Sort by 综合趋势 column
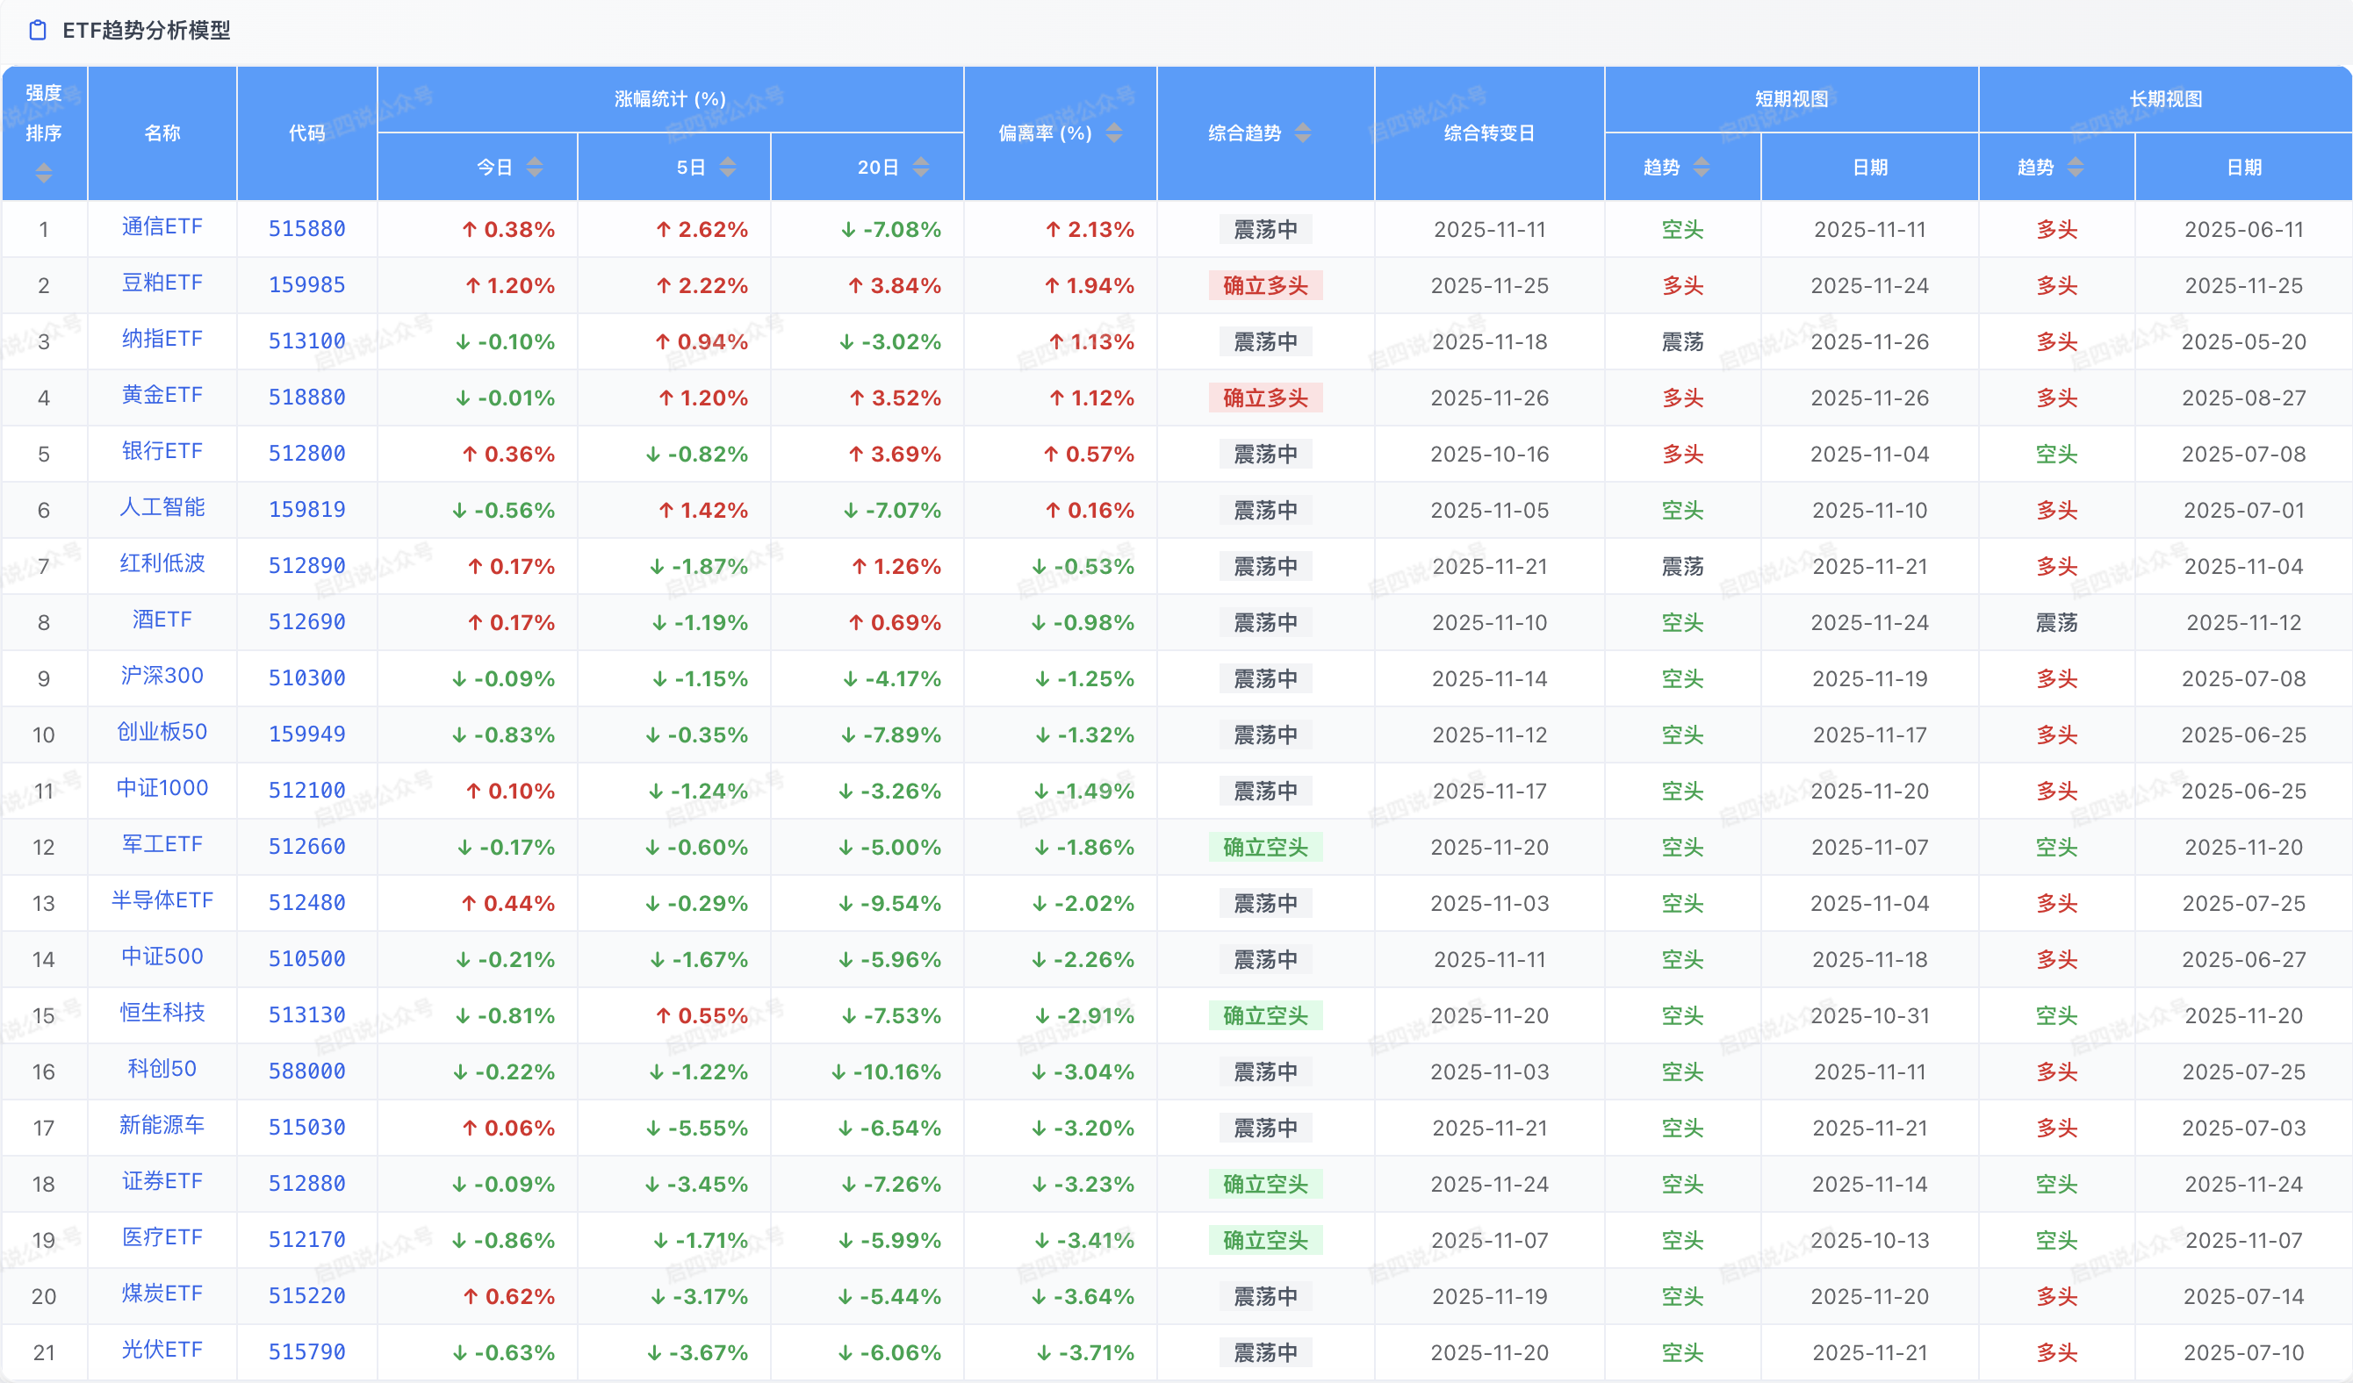 1303,133
